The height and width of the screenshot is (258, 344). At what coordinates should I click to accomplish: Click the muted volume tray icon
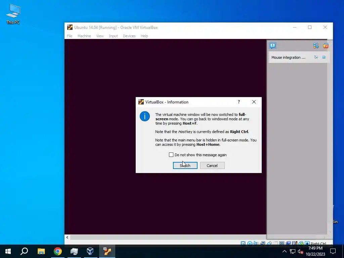tap(300, 251)
